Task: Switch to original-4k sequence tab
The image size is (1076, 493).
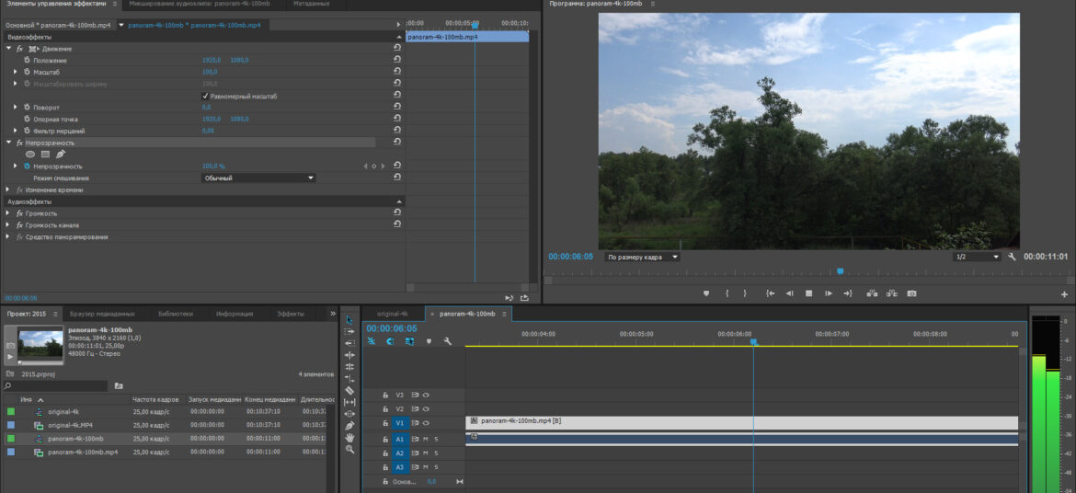Action: click(393, 314)
